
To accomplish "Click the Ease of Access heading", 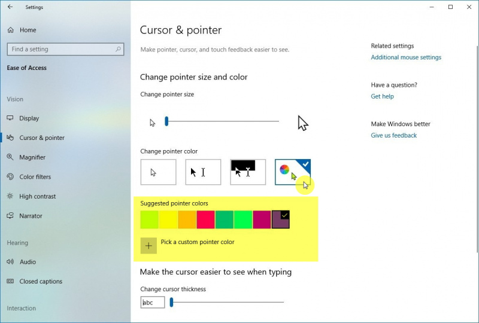I will [27, 68].
